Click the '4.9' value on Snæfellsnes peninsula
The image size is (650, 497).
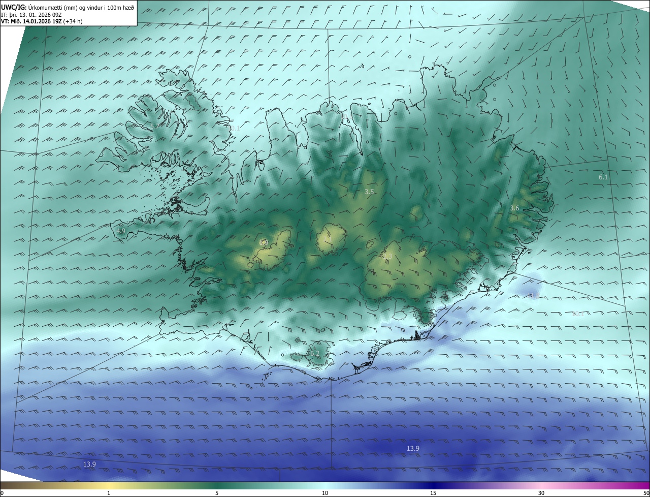[x=121, y=231]
